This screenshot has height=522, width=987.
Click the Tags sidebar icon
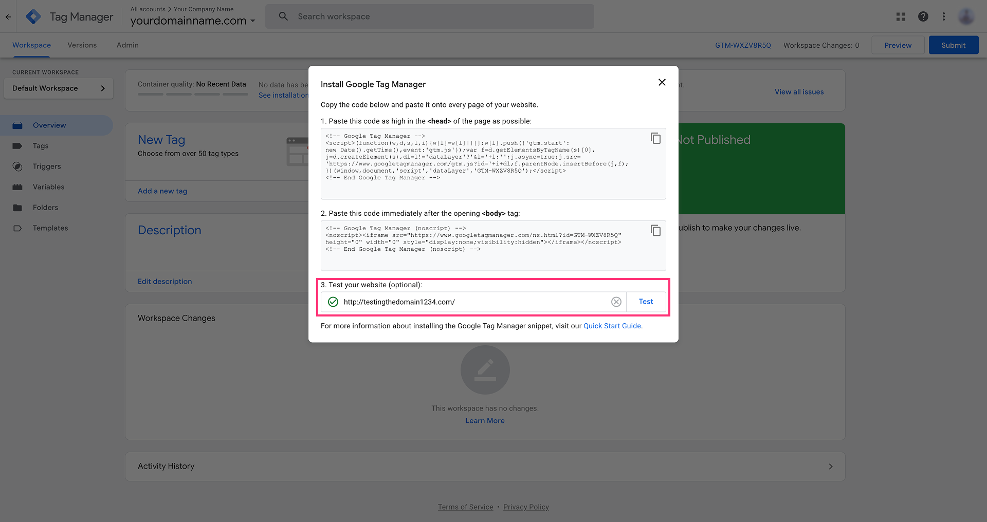click(x=17, y=146)
